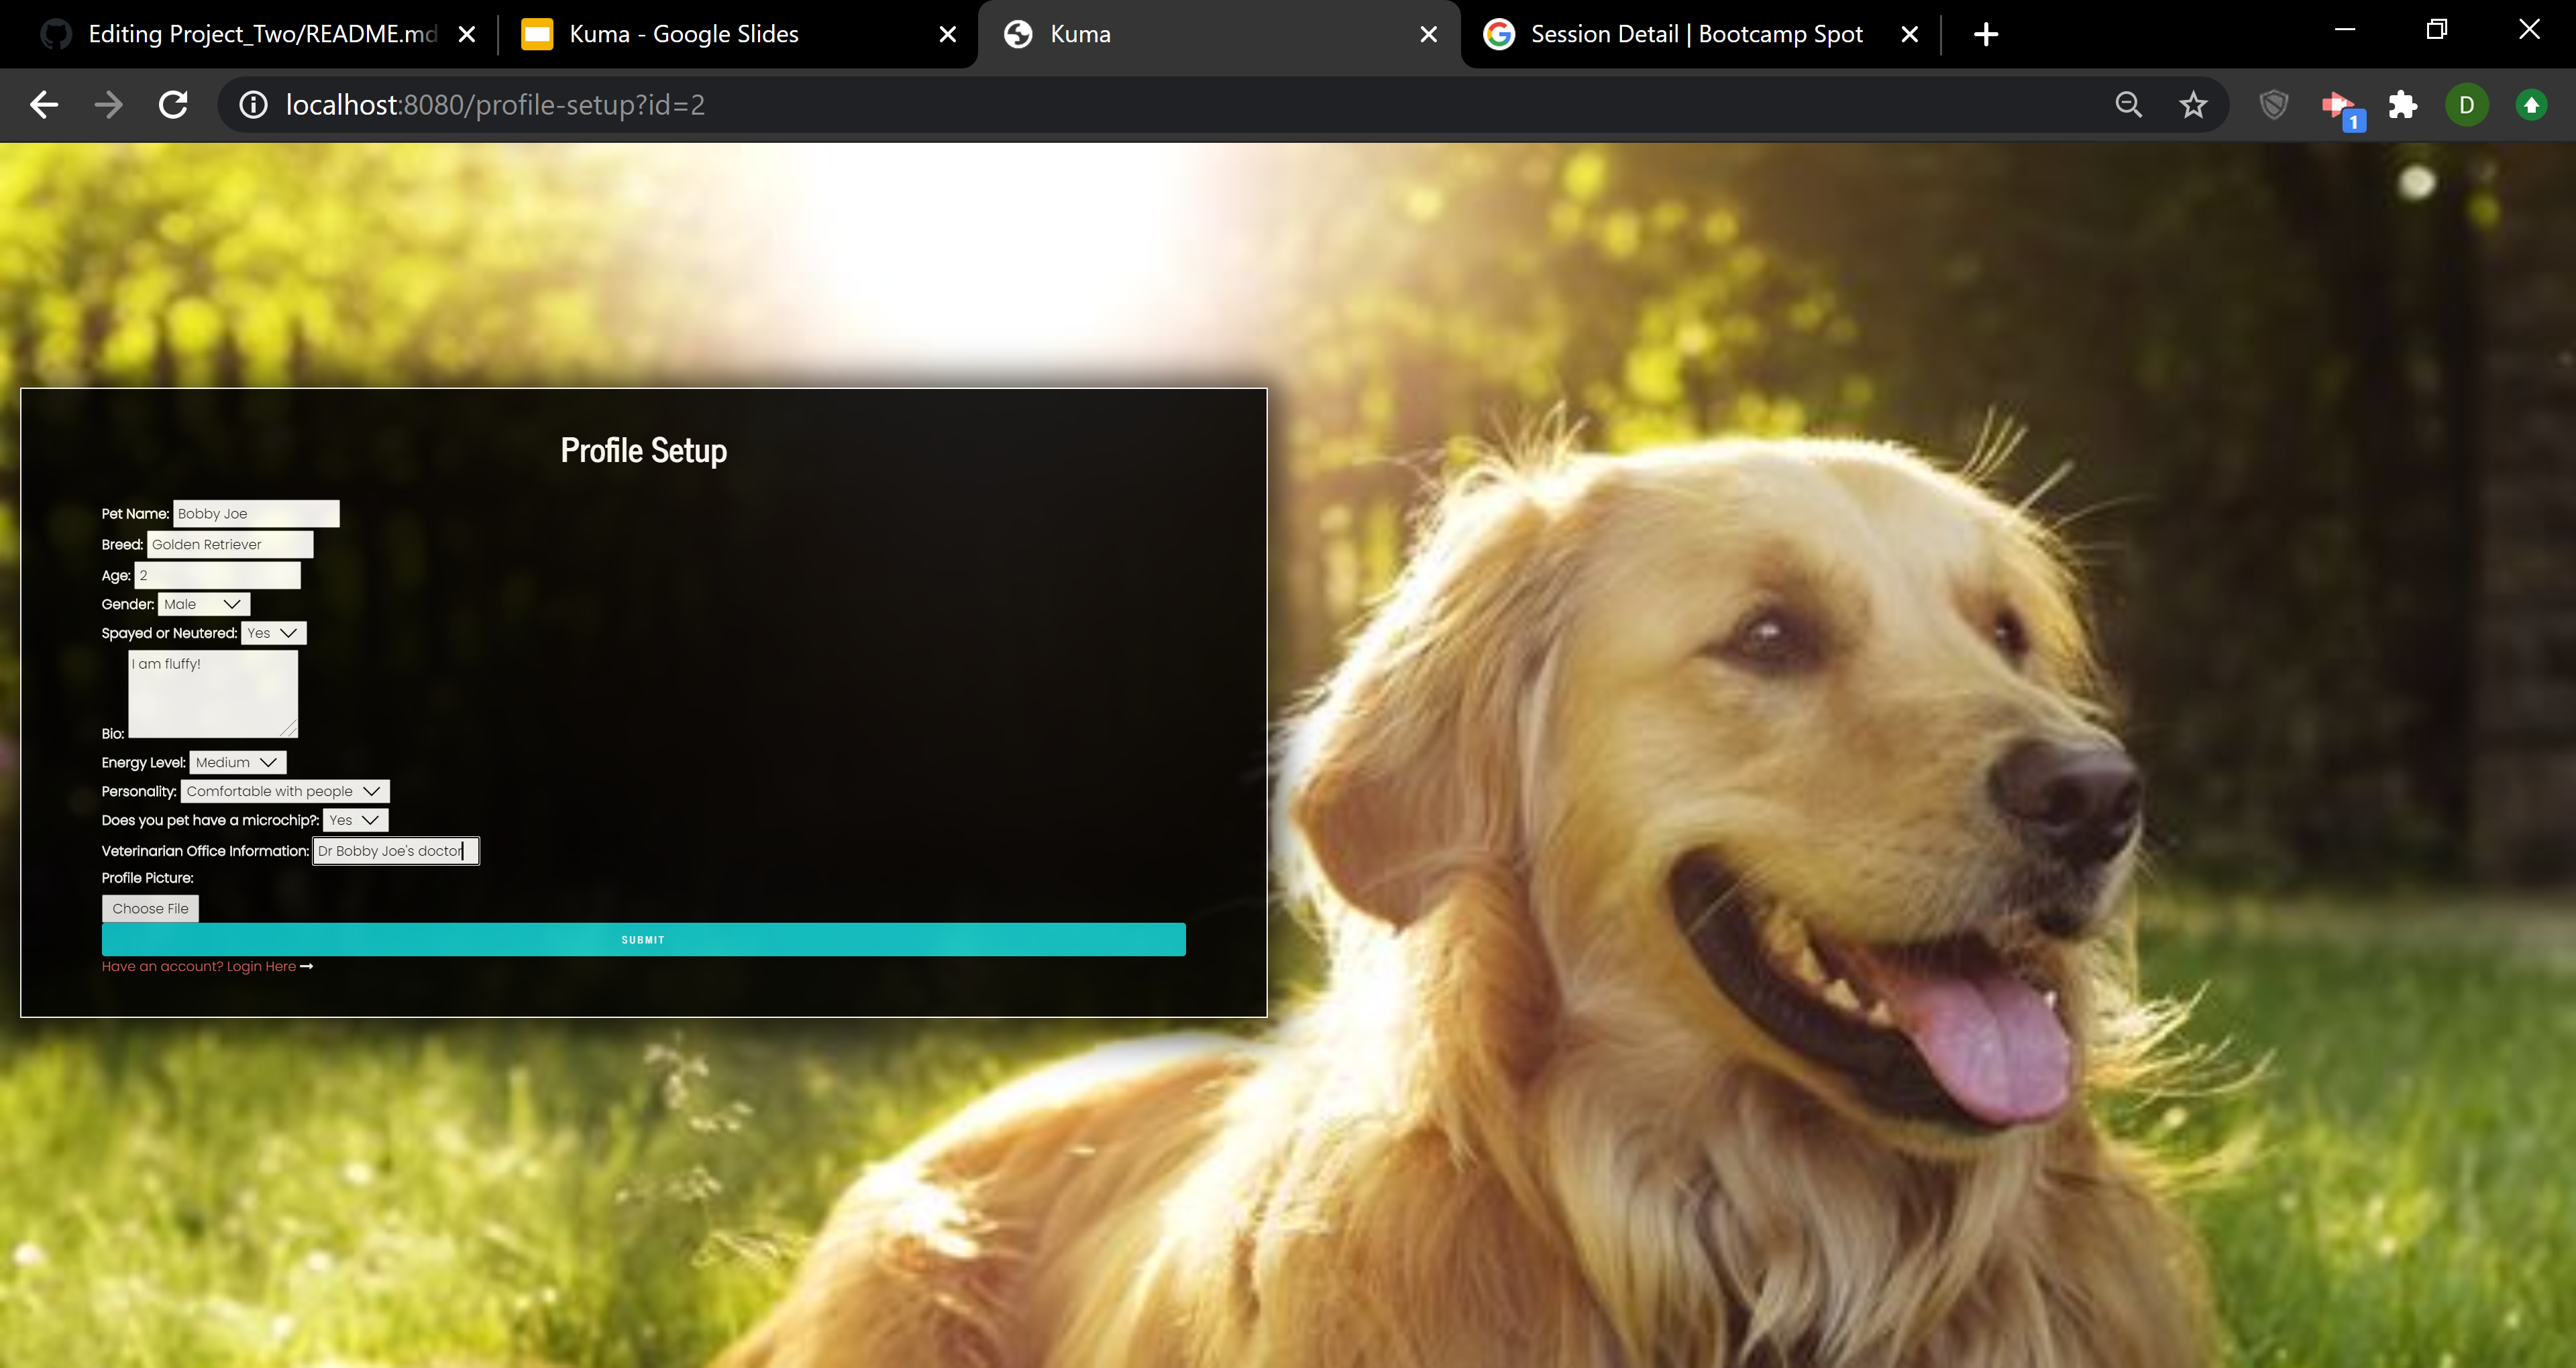Click Choose File for Profile Picture
This screenshot has width=2576, height=1368.
(x=150, y=908)
